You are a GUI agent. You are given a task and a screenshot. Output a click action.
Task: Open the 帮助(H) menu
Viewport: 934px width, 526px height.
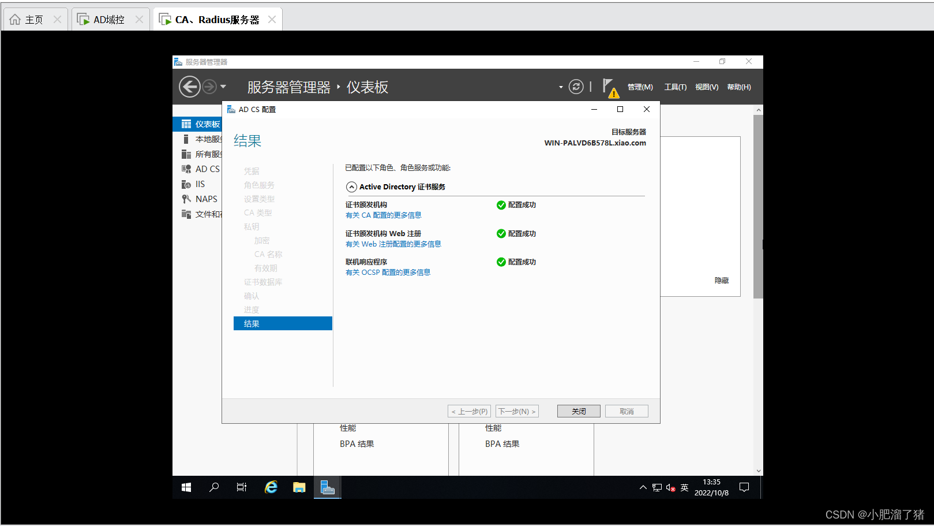[739, 87]
